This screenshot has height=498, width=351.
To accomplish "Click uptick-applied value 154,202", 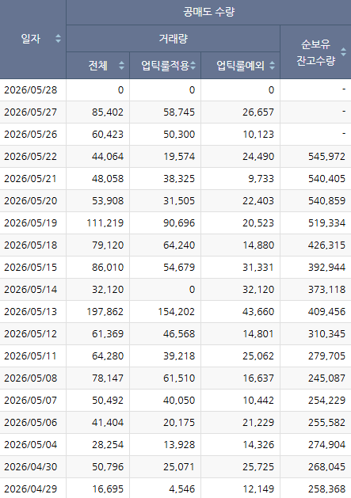I will pos(177,312).
